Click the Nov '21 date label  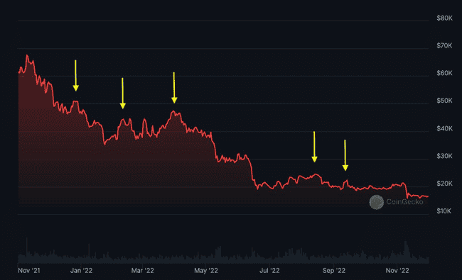(29, 271)
